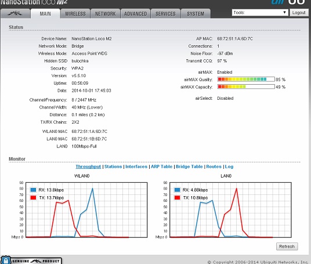Screen dimensions: 311x264
Task: Switch to the SYSTEM tab
Action: click(x=196, y=14)
